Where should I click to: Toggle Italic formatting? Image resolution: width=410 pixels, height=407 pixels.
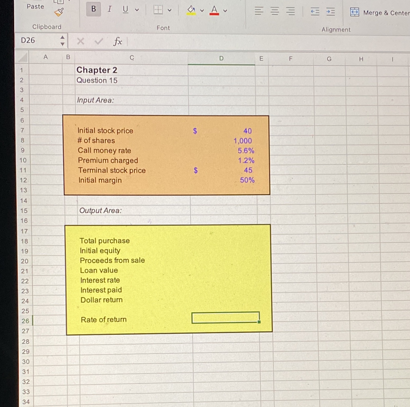109,9
